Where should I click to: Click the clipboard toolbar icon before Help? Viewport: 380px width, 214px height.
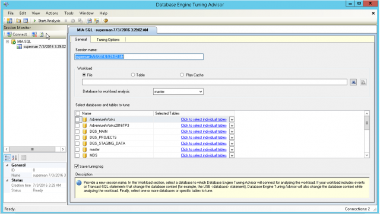(x=89, y=21)
